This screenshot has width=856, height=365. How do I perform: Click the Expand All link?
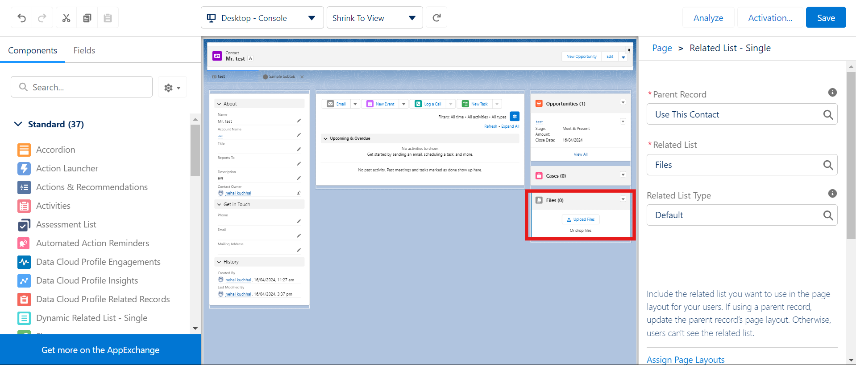pyautogui.click(x=510, y=126)
